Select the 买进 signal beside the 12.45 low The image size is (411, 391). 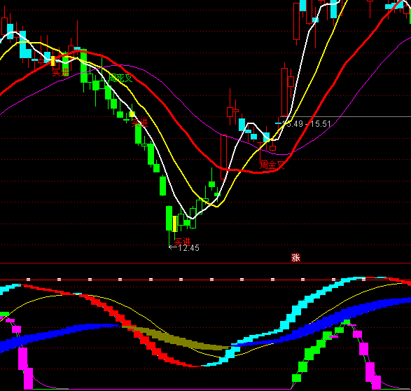click(x=183, y=241)
